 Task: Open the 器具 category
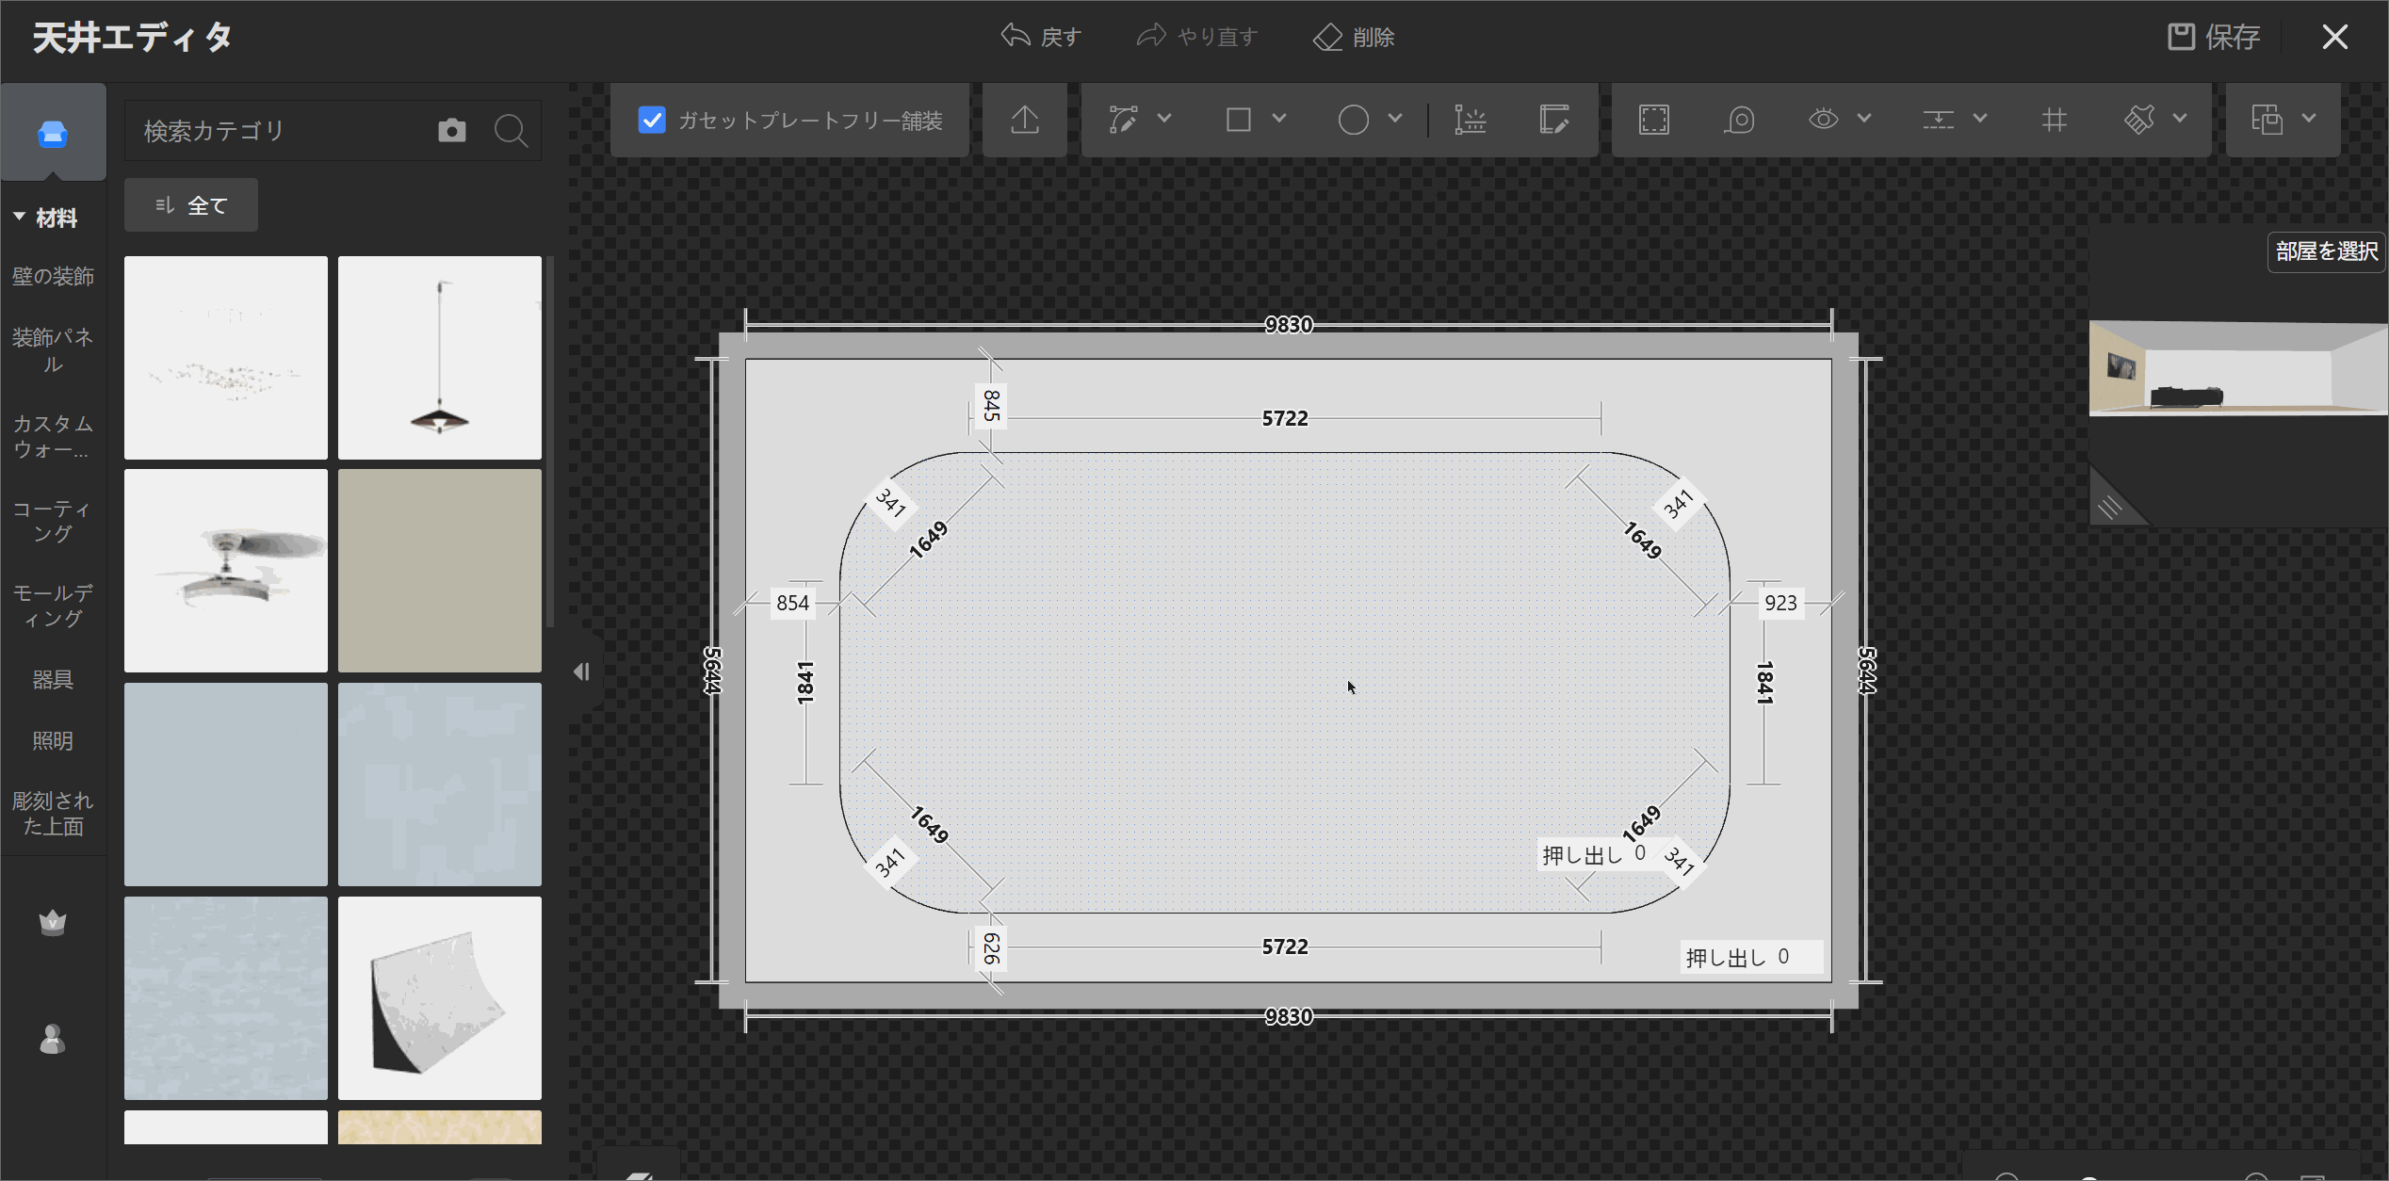tap(53, 679)
